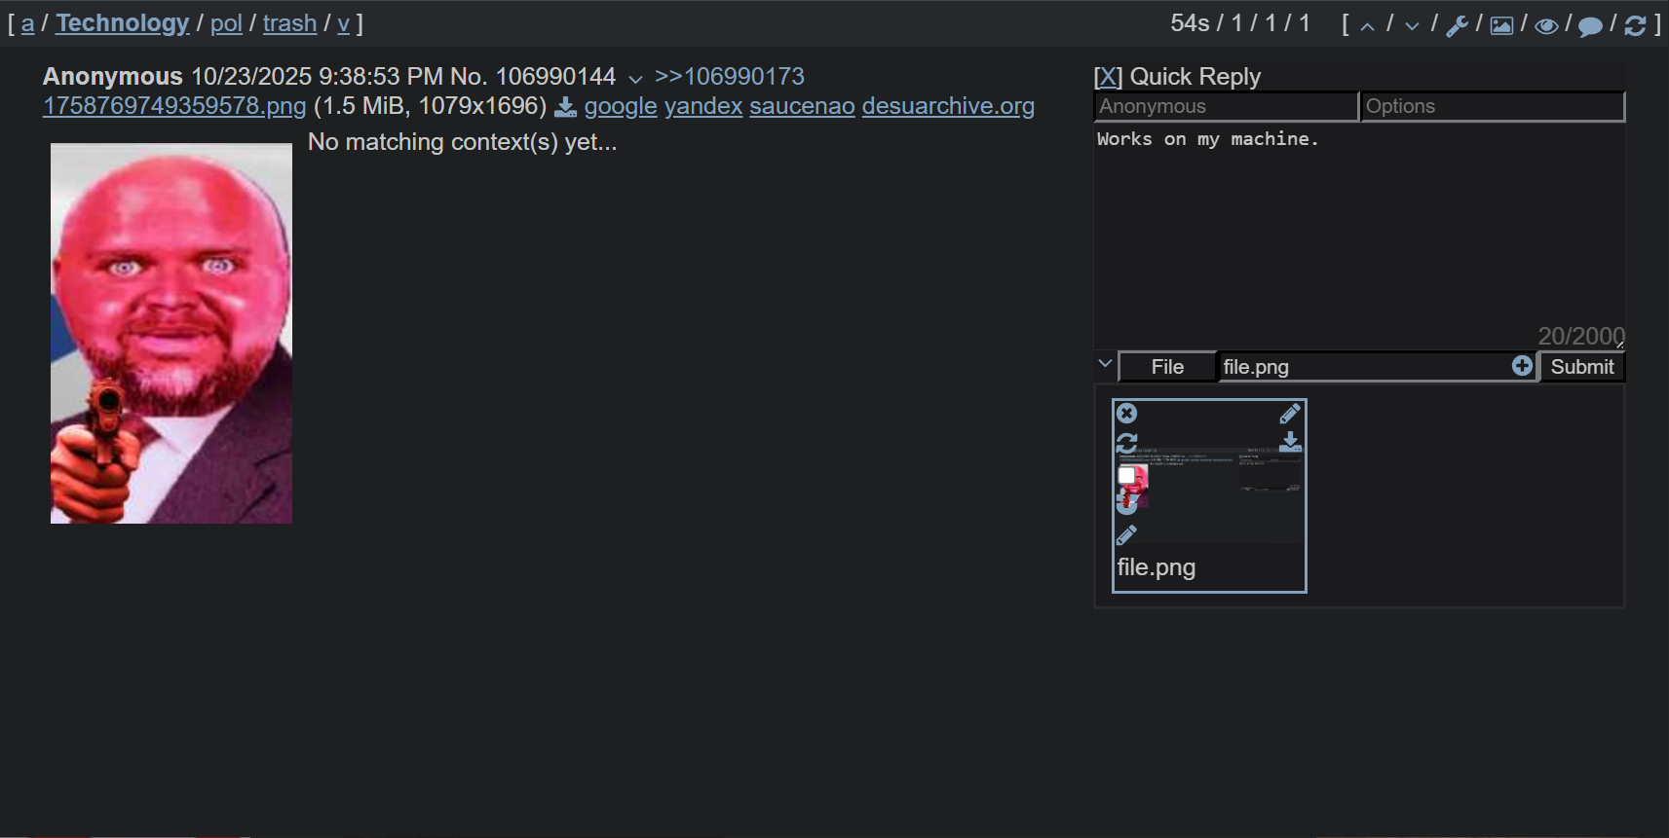Close Quick Reply with the [X] toggle
Viewport: 1669px width, 838px height.
[x=1108, y=77]
